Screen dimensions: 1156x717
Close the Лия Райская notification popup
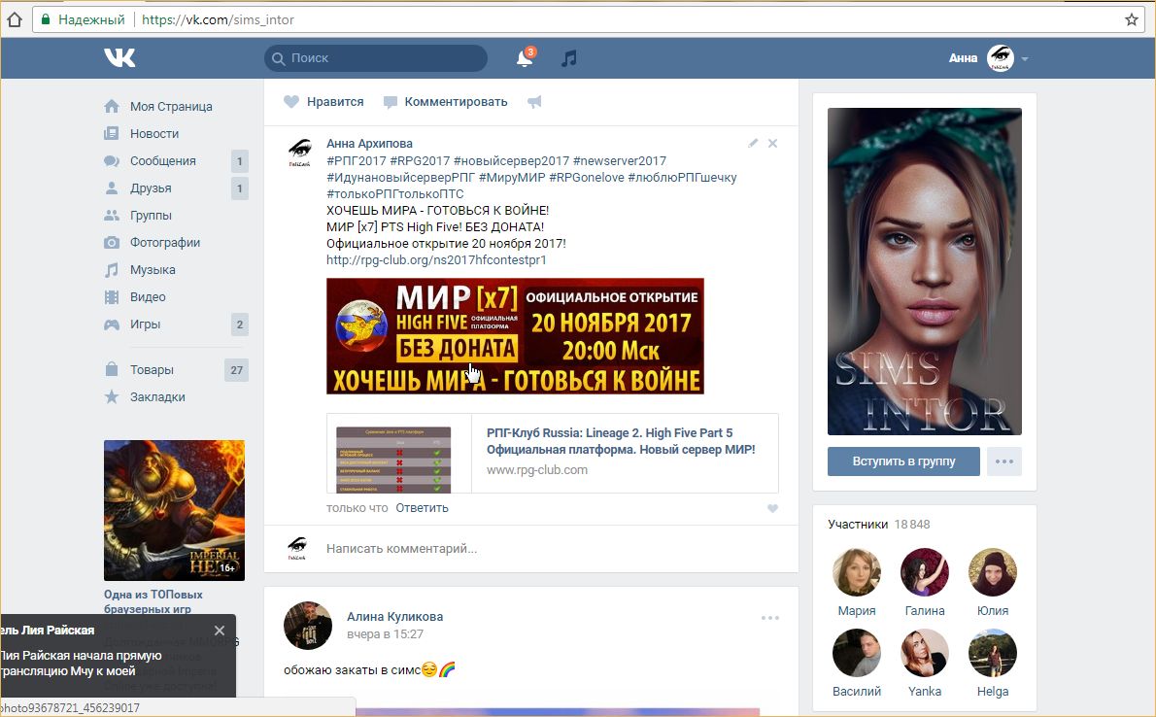tap(219, 631)
